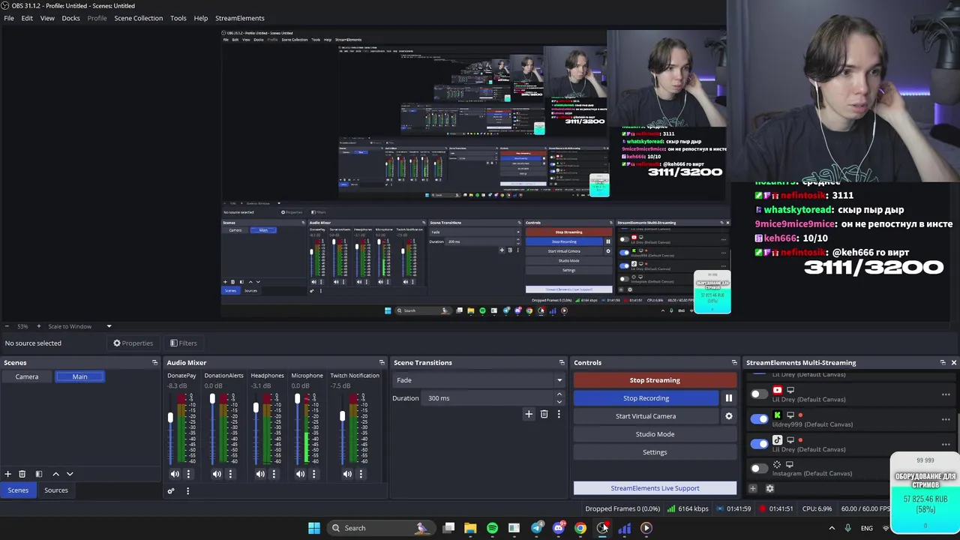Viewport: 960px width, 540px height.
Task: Click DonatePay volume slider handle
Action: click(170, 418)
